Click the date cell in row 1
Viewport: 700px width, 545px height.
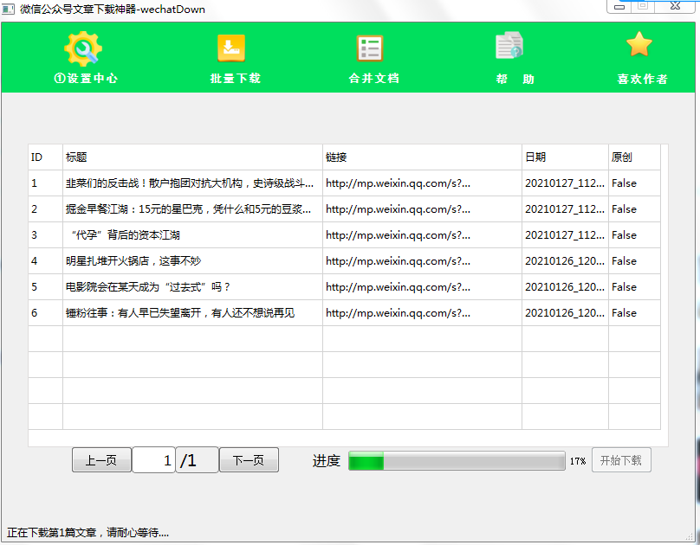coord(565,183)
